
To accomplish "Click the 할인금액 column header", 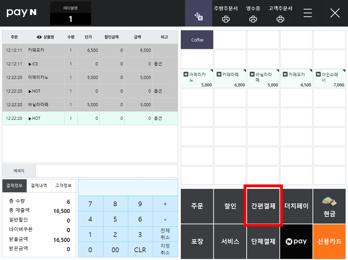I will [112, 37].
